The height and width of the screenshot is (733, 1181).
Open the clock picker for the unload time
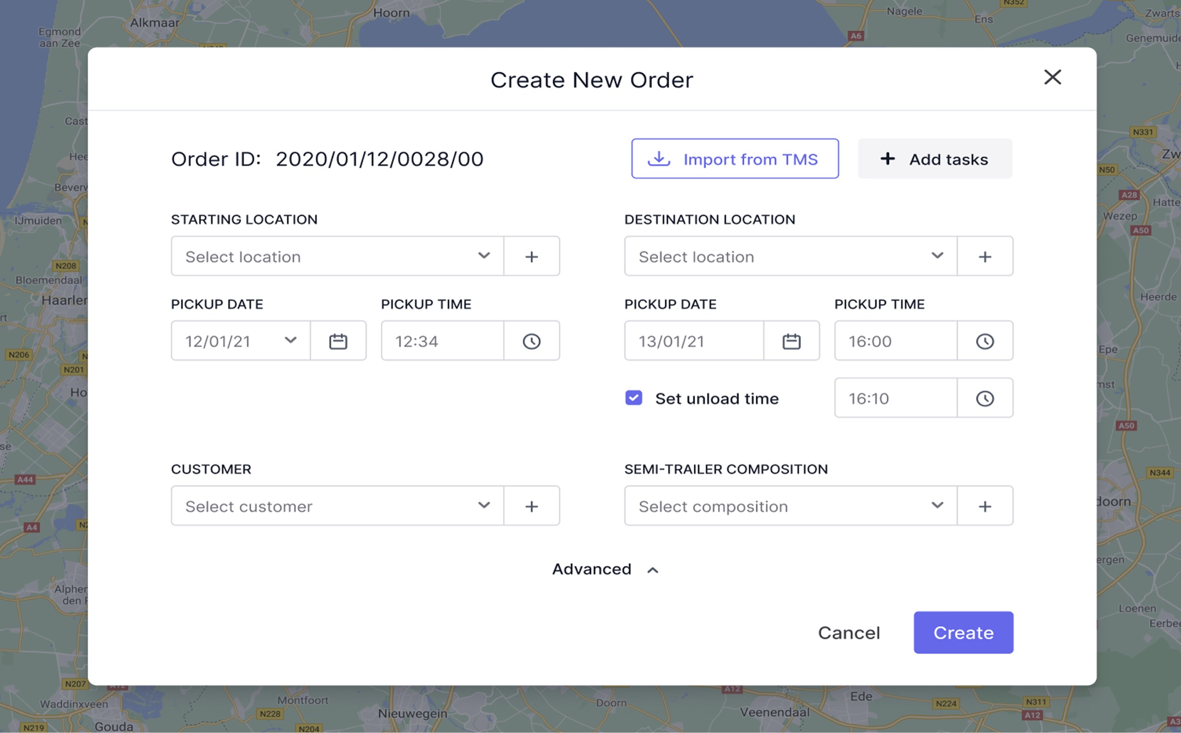pos(985,398)
